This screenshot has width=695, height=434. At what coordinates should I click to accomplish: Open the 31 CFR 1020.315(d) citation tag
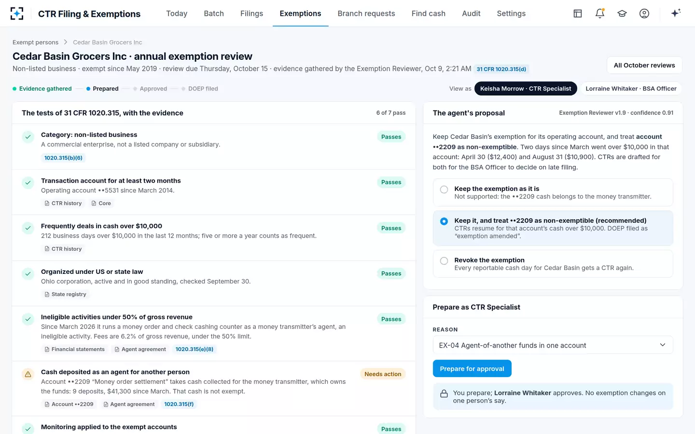tap(501, 69)
